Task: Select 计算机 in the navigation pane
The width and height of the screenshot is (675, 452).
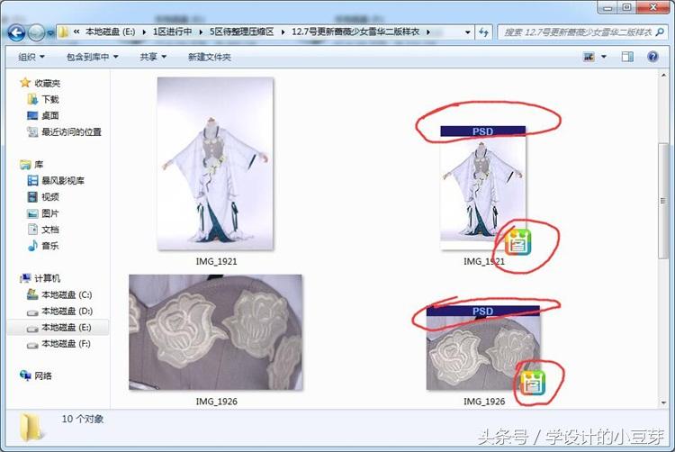Action: pos(48,278)
